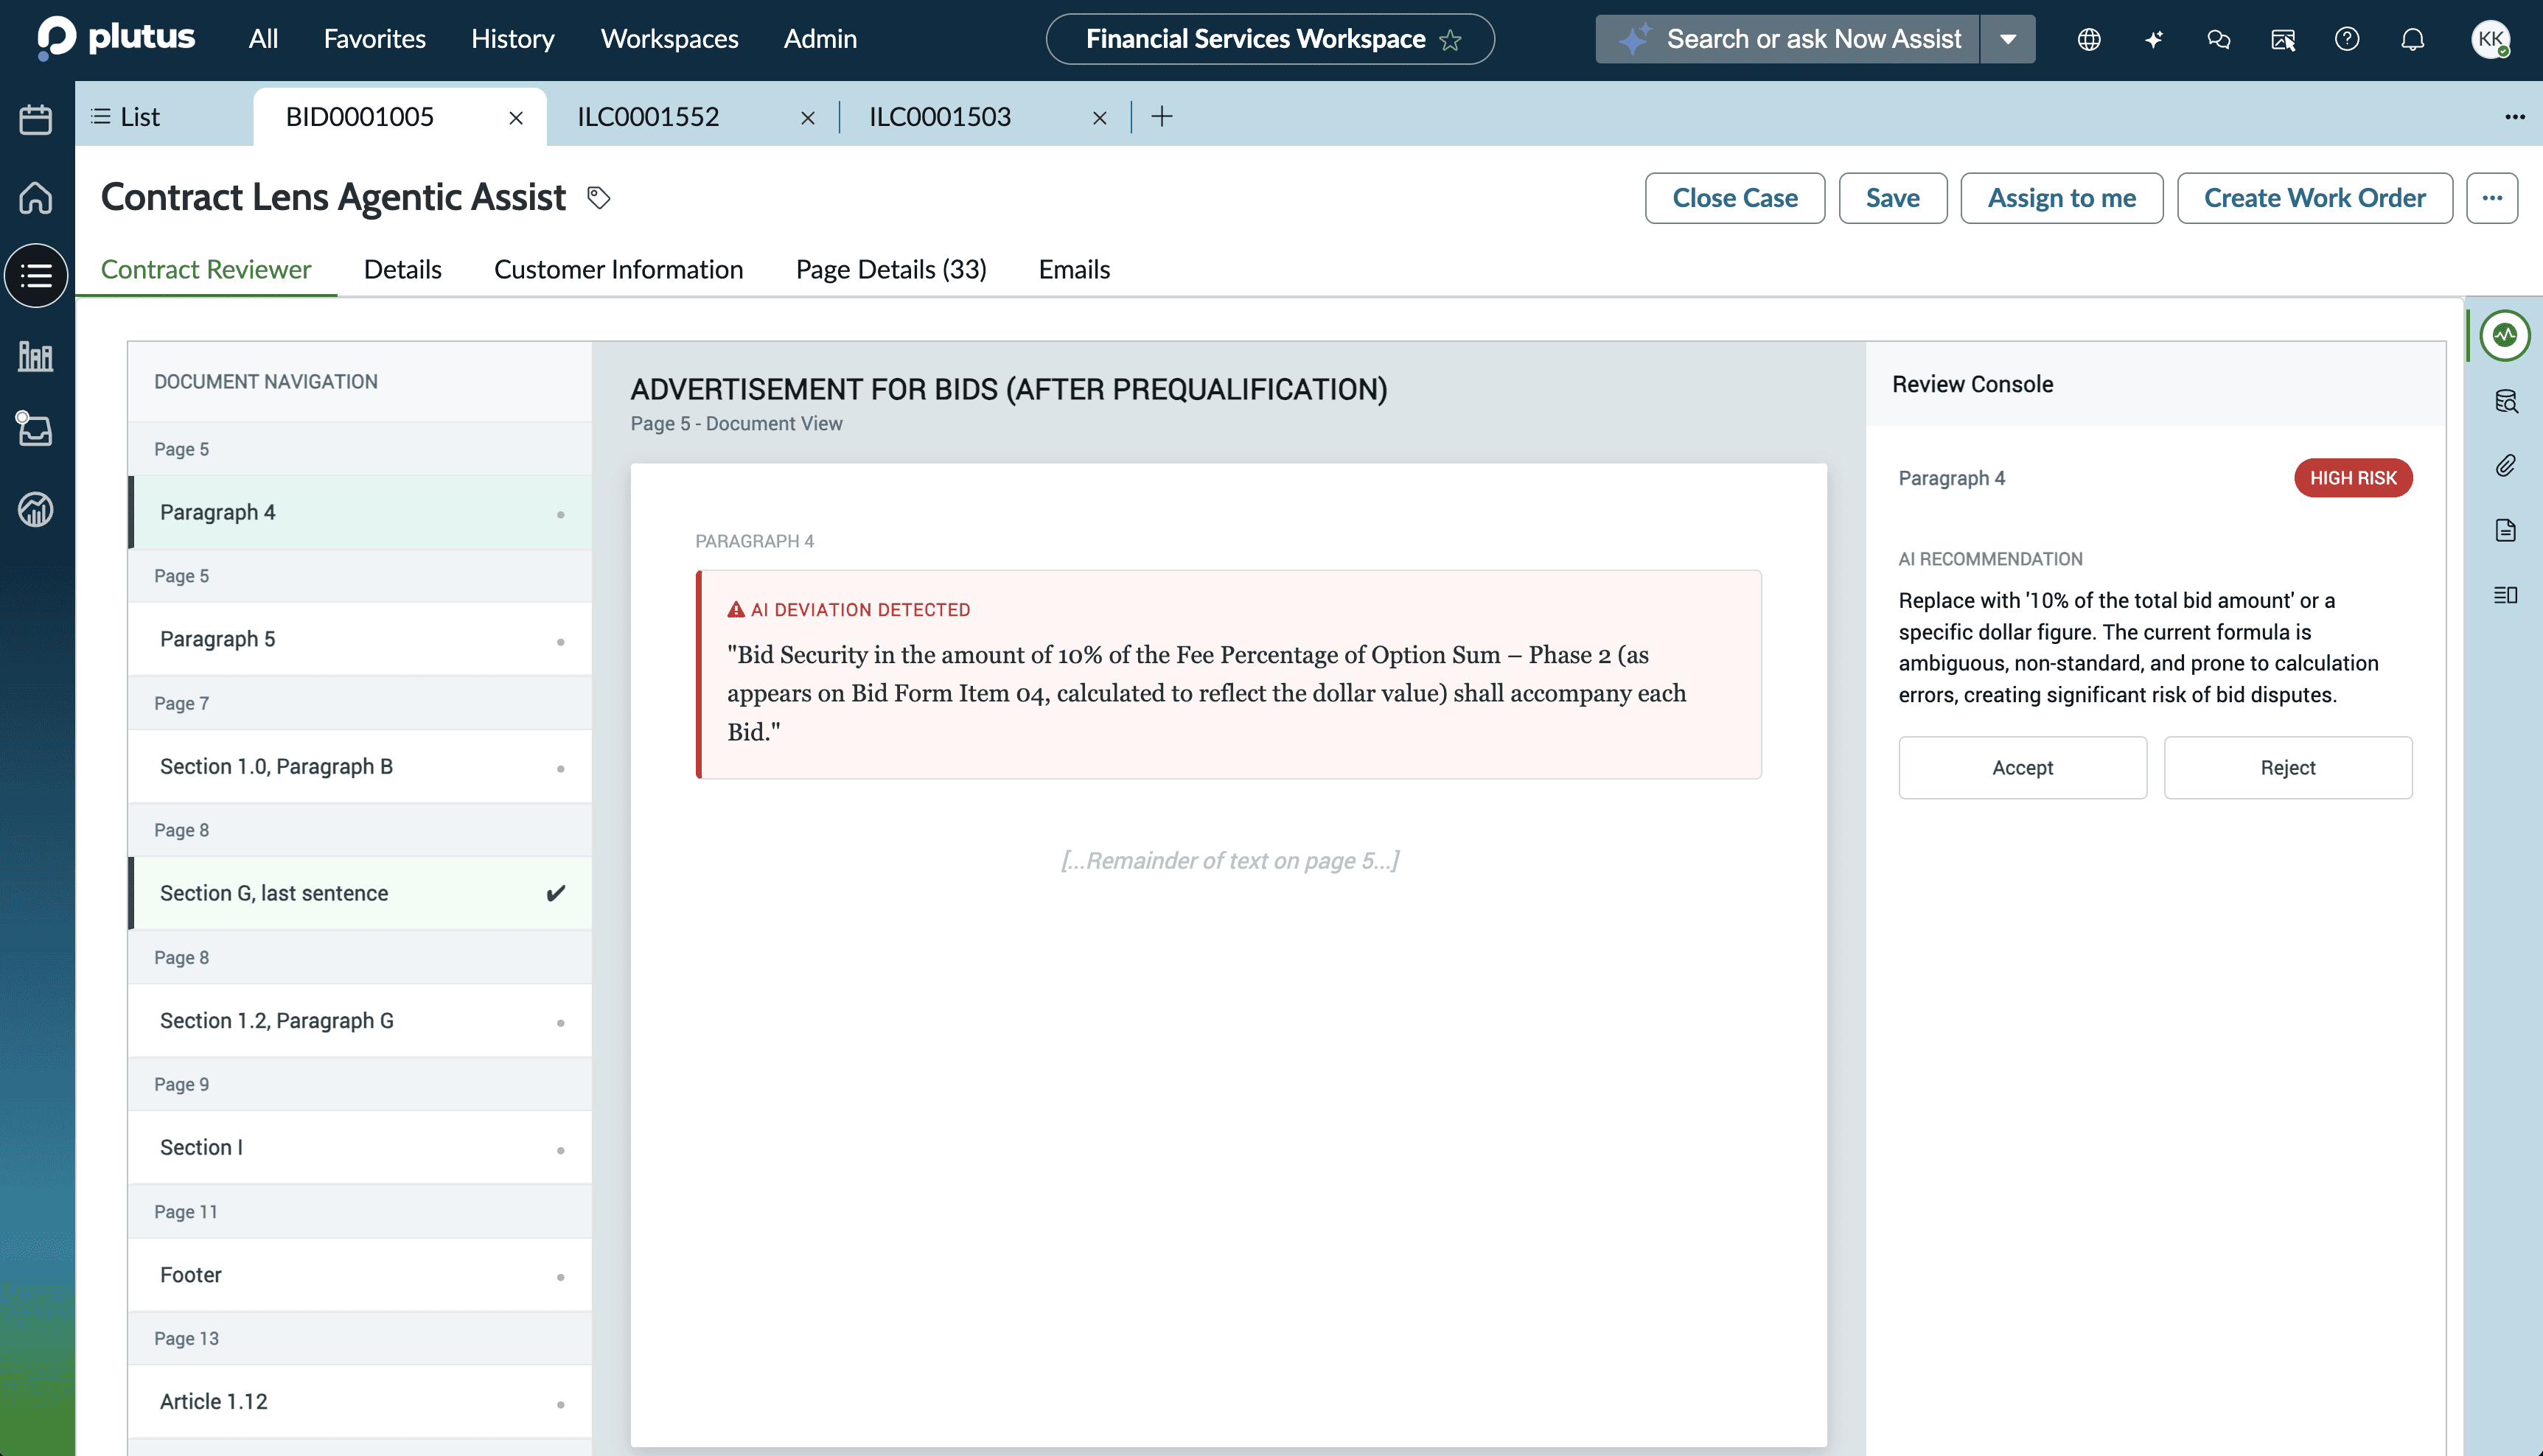Accept the AI recommendation

point(2022,768)
